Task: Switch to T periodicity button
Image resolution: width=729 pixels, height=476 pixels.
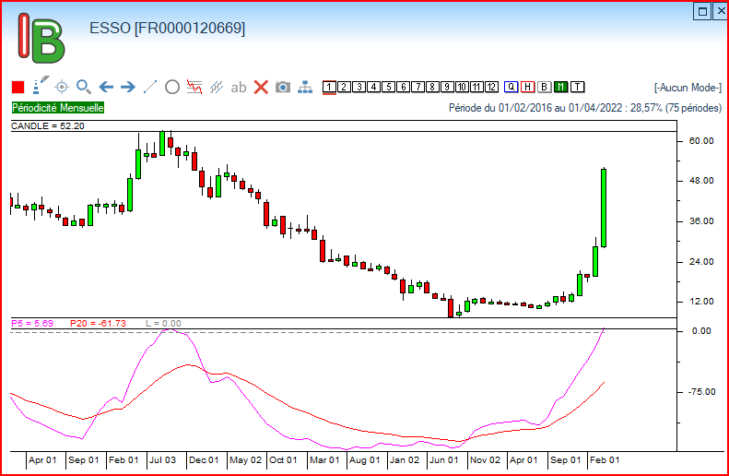Action: coord(578,87)
